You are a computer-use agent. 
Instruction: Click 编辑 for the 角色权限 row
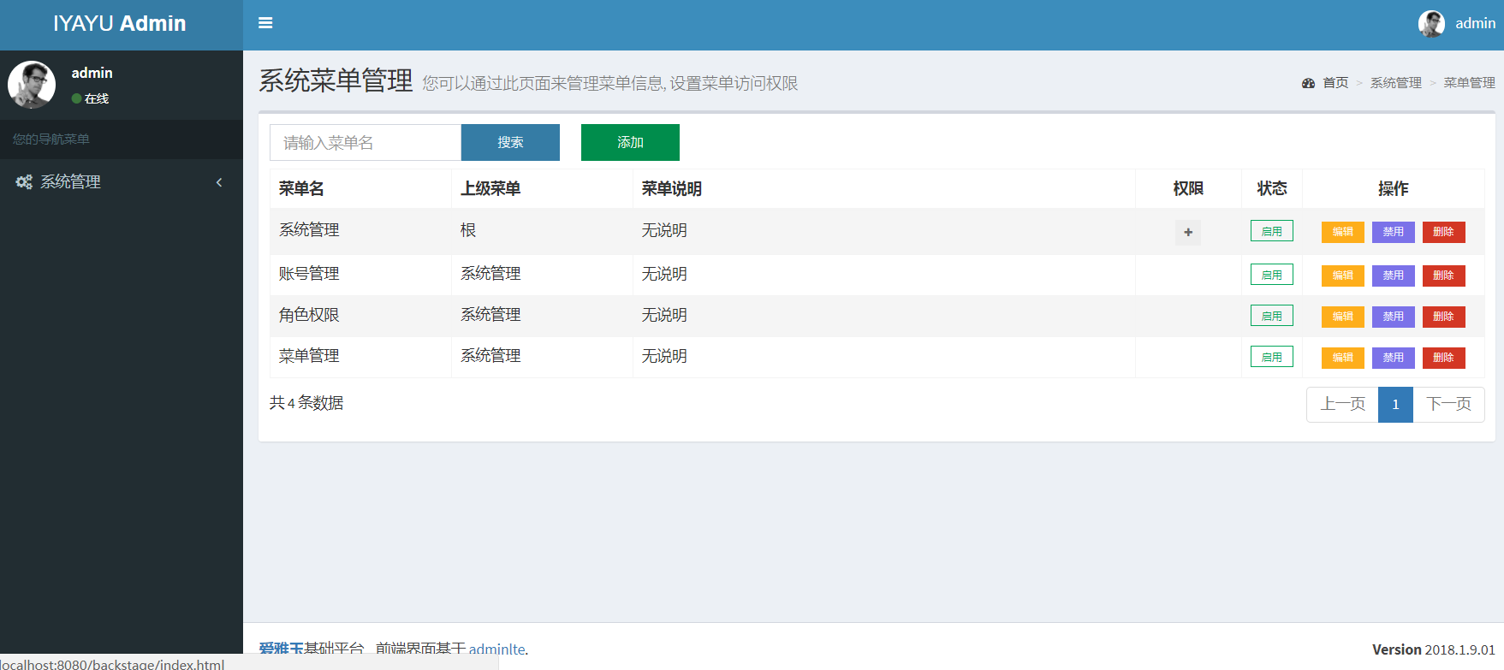point(1343,317)
